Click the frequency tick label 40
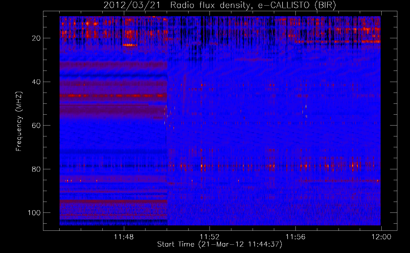Screen dimensions: 410x253 pyautogui.click(x=36, y=82)
